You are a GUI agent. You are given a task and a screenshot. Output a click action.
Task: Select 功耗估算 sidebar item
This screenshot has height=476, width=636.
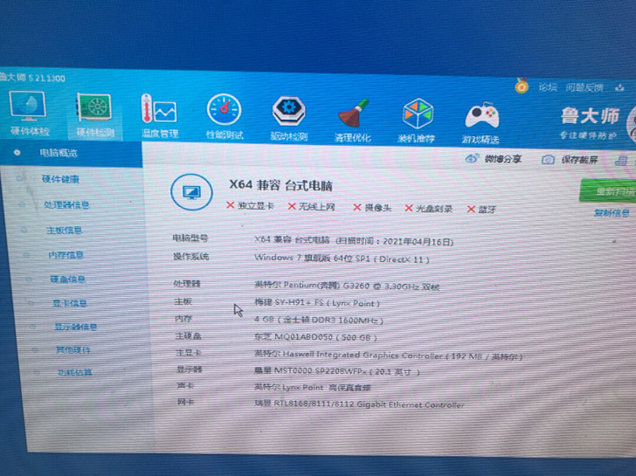(75, 372)
